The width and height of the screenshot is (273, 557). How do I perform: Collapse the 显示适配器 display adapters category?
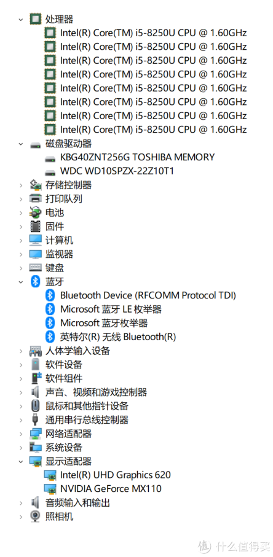point(21,461)
